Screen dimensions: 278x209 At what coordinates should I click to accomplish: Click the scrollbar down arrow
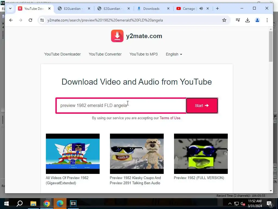[x=271, y=191]
